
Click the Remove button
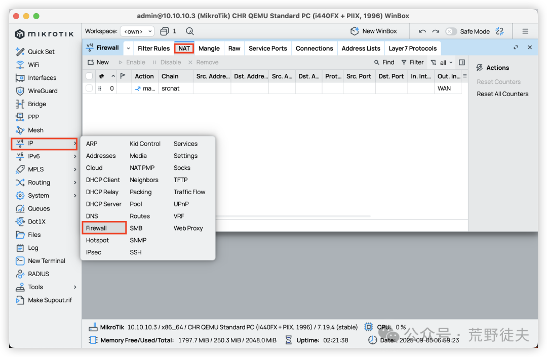[x=203, y=62]
